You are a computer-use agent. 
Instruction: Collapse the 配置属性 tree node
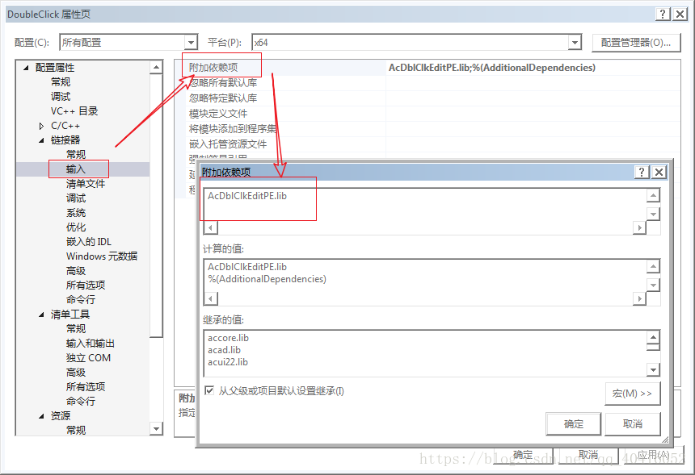click(26, 68)
